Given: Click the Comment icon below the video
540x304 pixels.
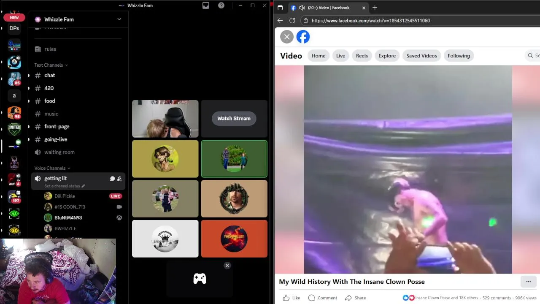Looking at the screenshot, I should pyautogui.click(x=311, y=298).
